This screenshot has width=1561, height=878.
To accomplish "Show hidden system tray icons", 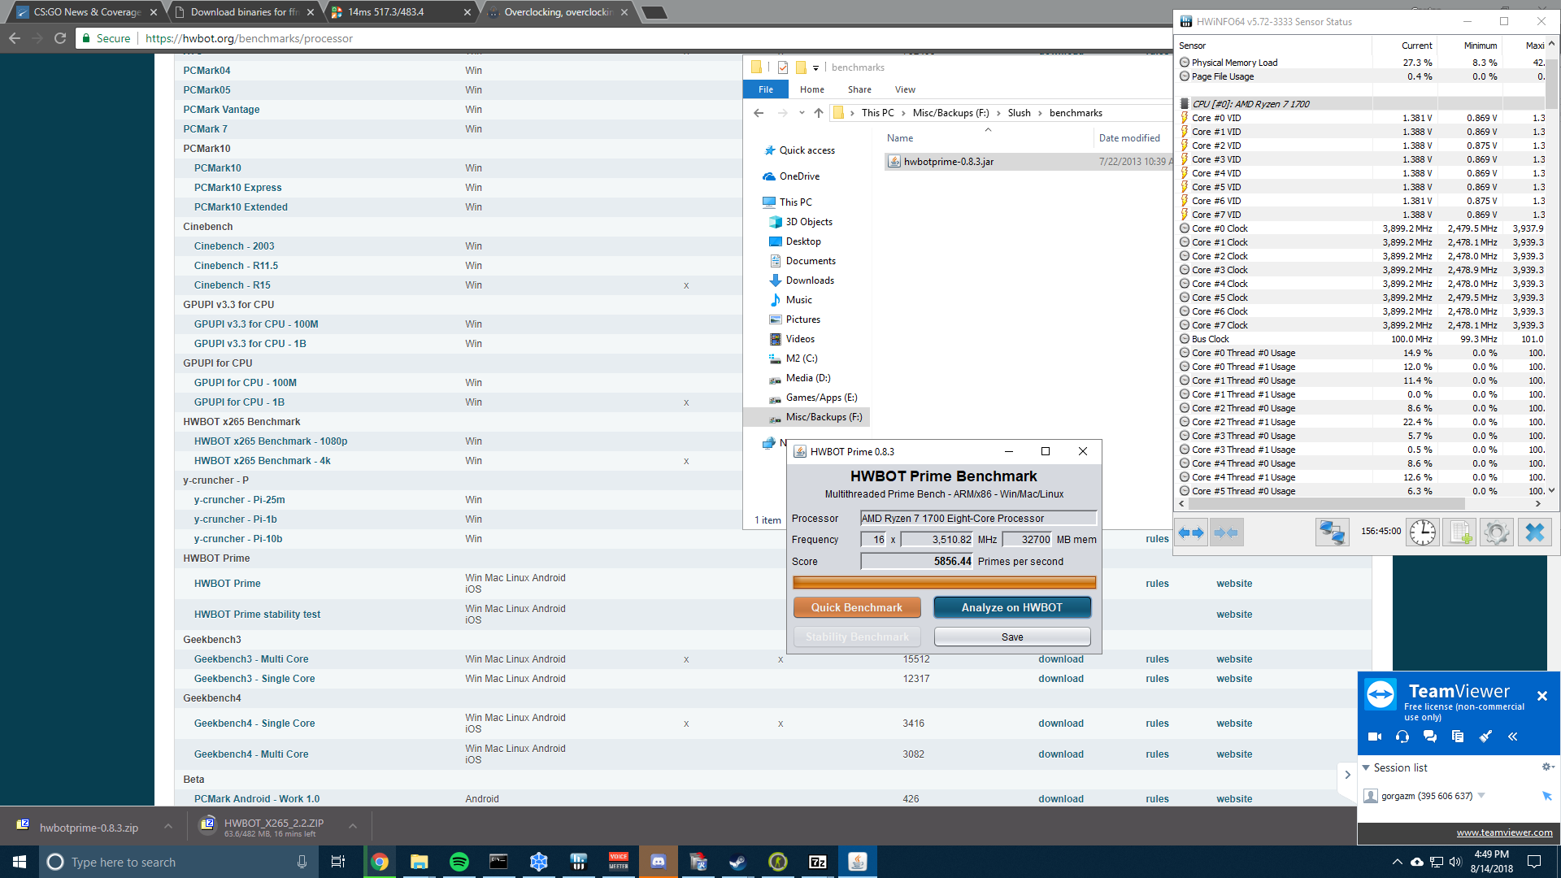I will (x=1397, y=862).
